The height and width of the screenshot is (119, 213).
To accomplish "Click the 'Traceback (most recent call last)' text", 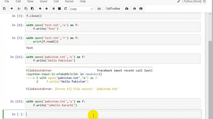I will click(x=125, y=70).
